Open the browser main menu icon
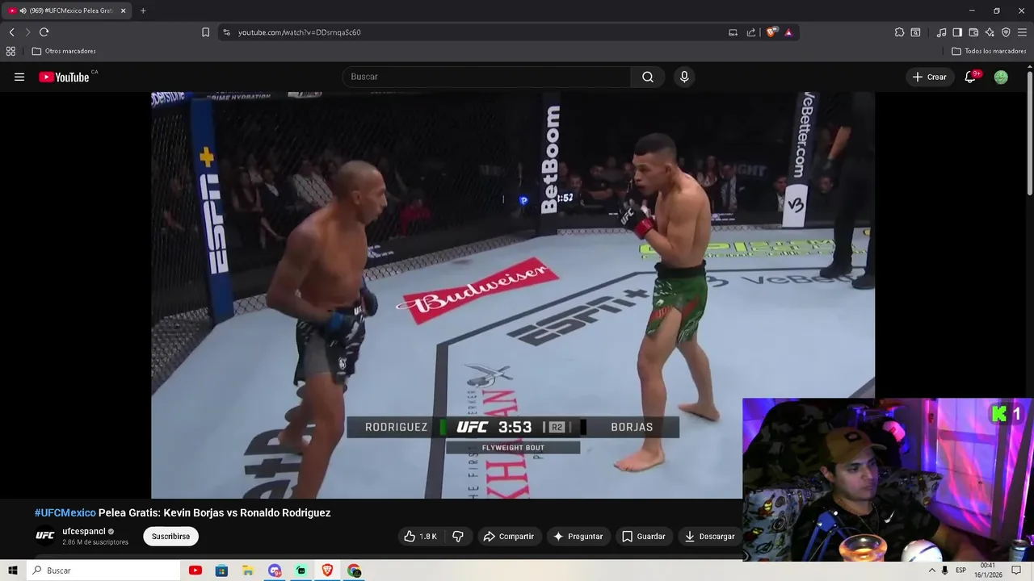Viewport: 1034px width, 581px height. (1022, 32)
